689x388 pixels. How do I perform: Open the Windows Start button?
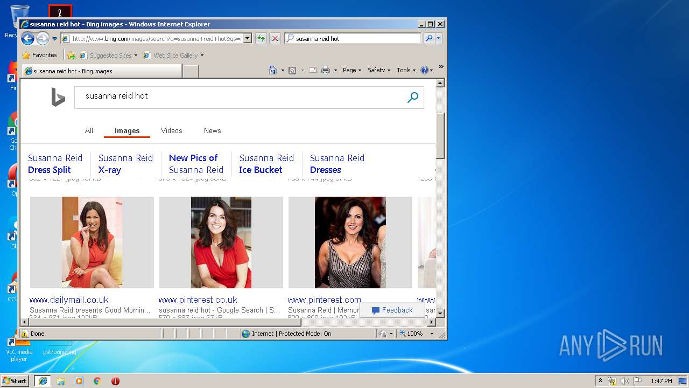[x=15, y=380]
